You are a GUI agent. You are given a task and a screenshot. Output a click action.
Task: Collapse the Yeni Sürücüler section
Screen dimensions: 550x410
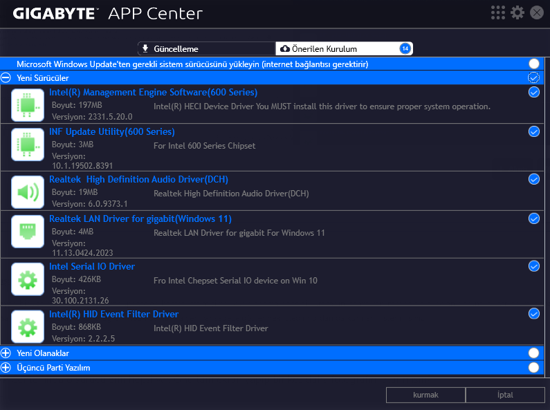coord(6,78)
